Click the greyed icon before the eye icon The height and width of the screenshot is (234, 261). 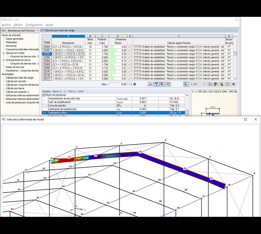click(x=228, y=84)
